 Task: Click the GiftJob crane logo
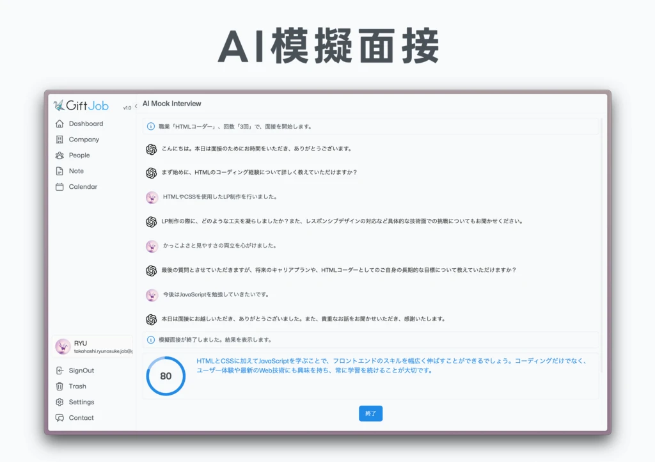click(59, 105)
